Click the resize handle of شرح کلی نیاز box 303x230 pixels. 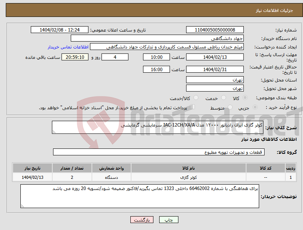[x=54, y=132]
